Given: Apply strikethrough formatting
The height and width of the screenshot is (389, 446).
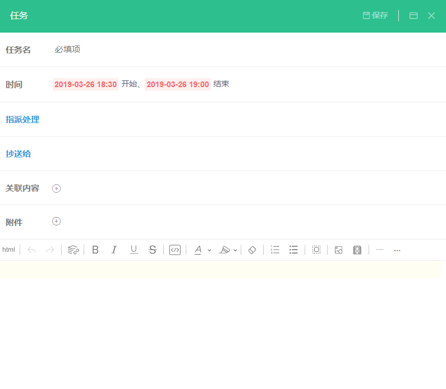Looking at the screenshot, I should 153,250.
